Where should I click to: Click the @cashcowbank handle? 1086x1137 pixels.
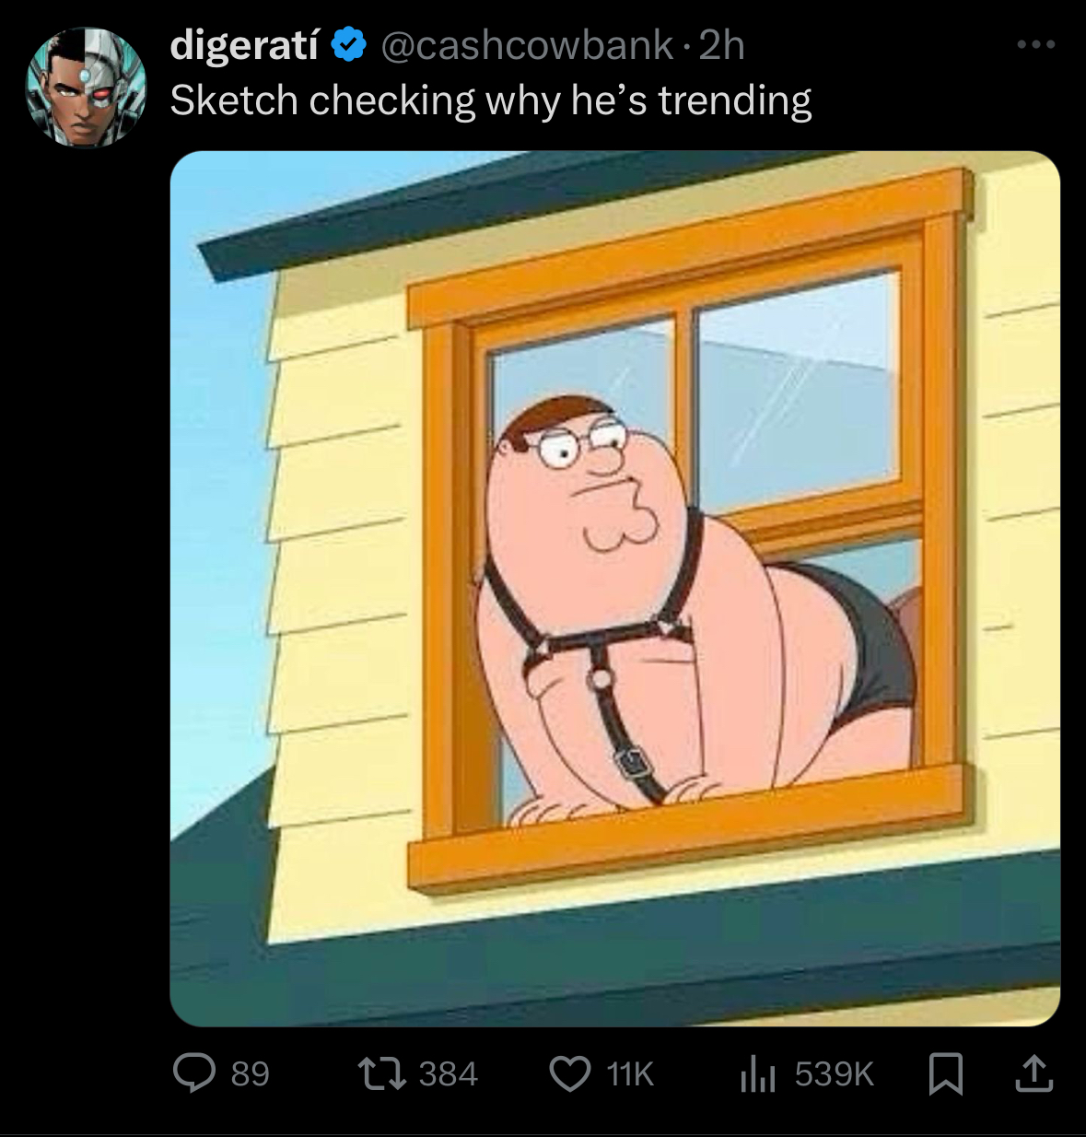526,45
